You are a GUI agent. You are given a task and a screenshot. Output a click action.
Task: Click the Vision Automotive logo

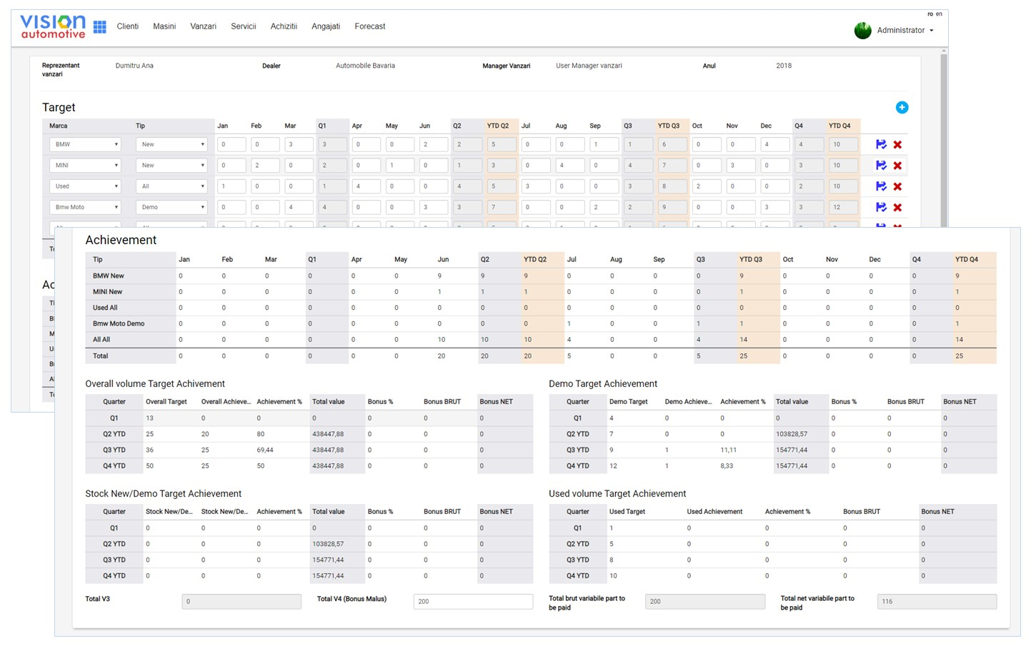pyautogui.click(x=53, y=26)
